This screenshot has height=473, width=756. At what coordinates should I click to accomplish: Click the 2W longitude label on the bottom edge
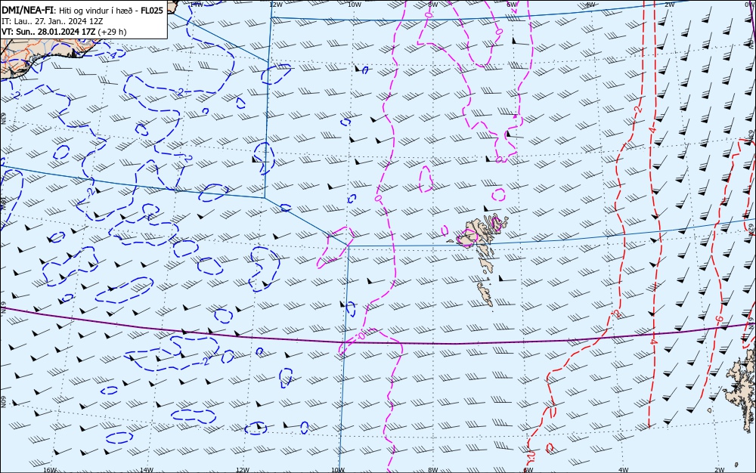(720, 470)
